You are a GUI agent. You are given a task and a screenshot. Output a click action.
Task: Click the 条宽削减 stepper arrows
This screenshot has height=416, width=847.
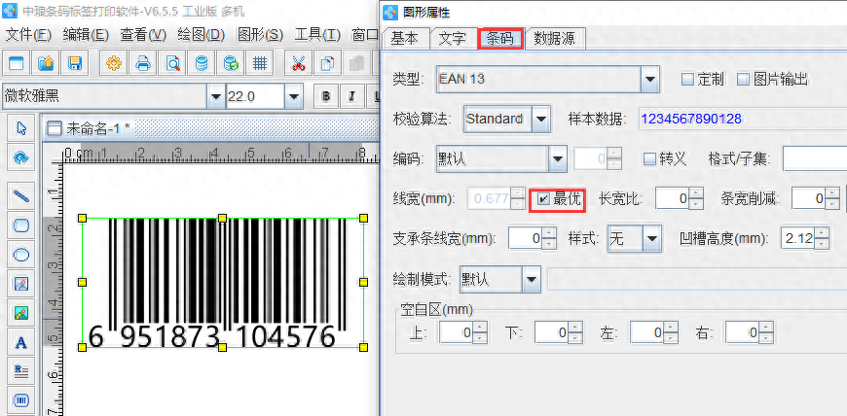coord(832,198)
